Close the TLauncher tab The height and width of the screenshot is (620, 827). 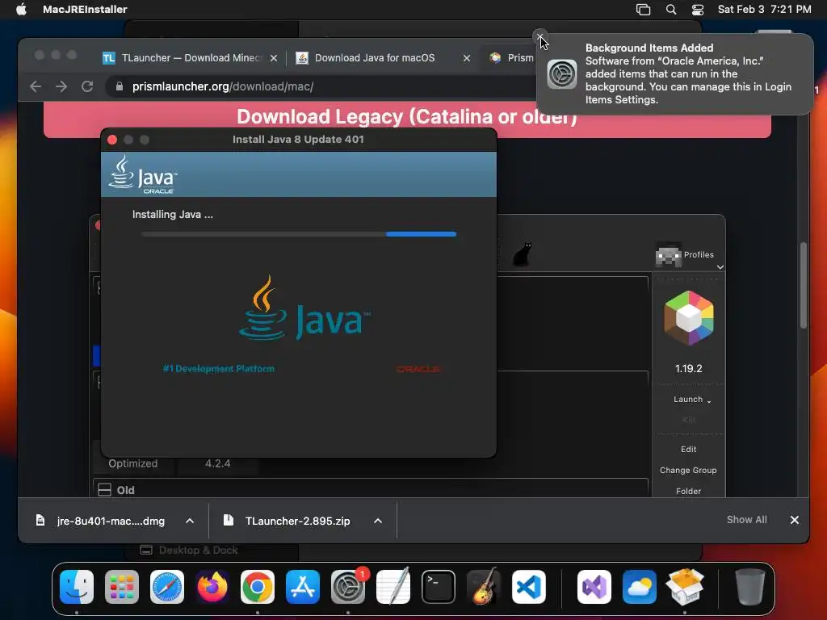coord(274,58)
